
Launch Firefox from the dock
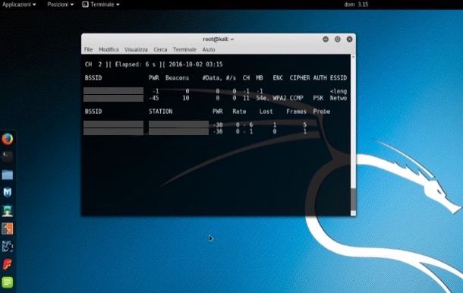(x=8, y=139)
